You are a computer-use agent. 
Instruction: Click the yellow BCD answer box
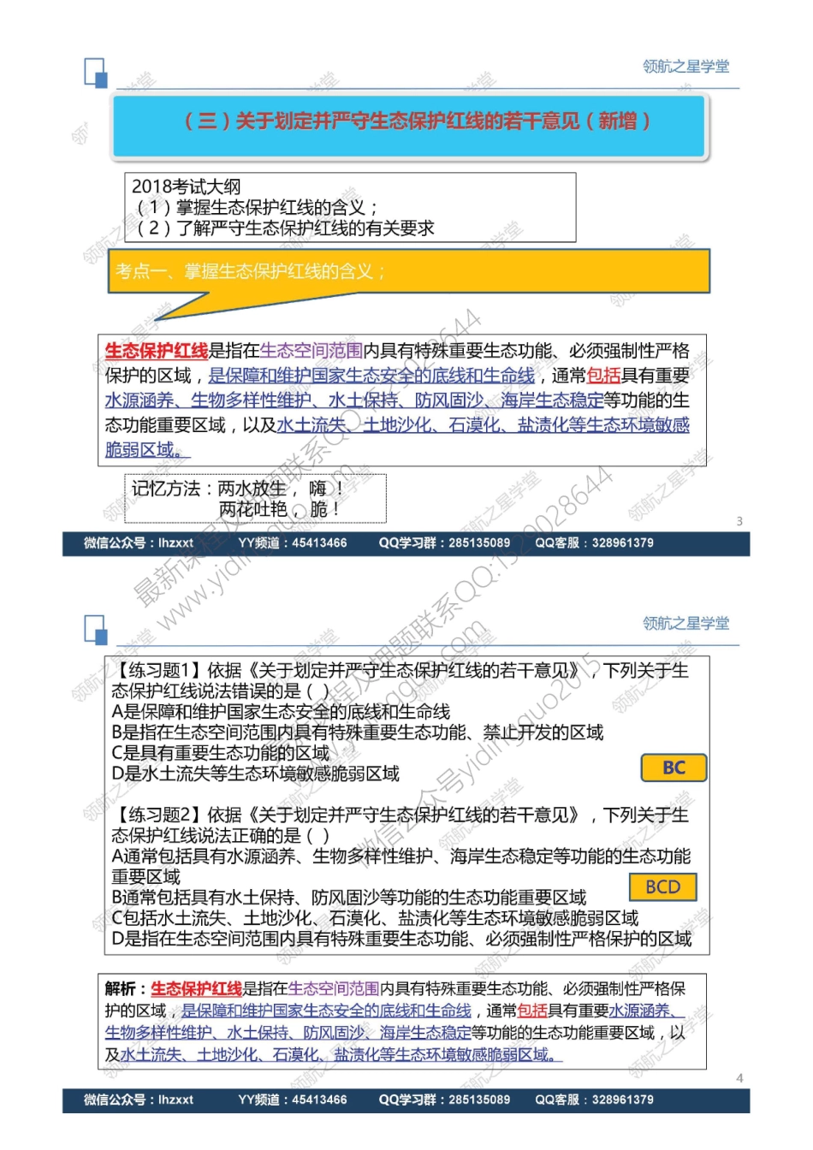coord(663,886)
